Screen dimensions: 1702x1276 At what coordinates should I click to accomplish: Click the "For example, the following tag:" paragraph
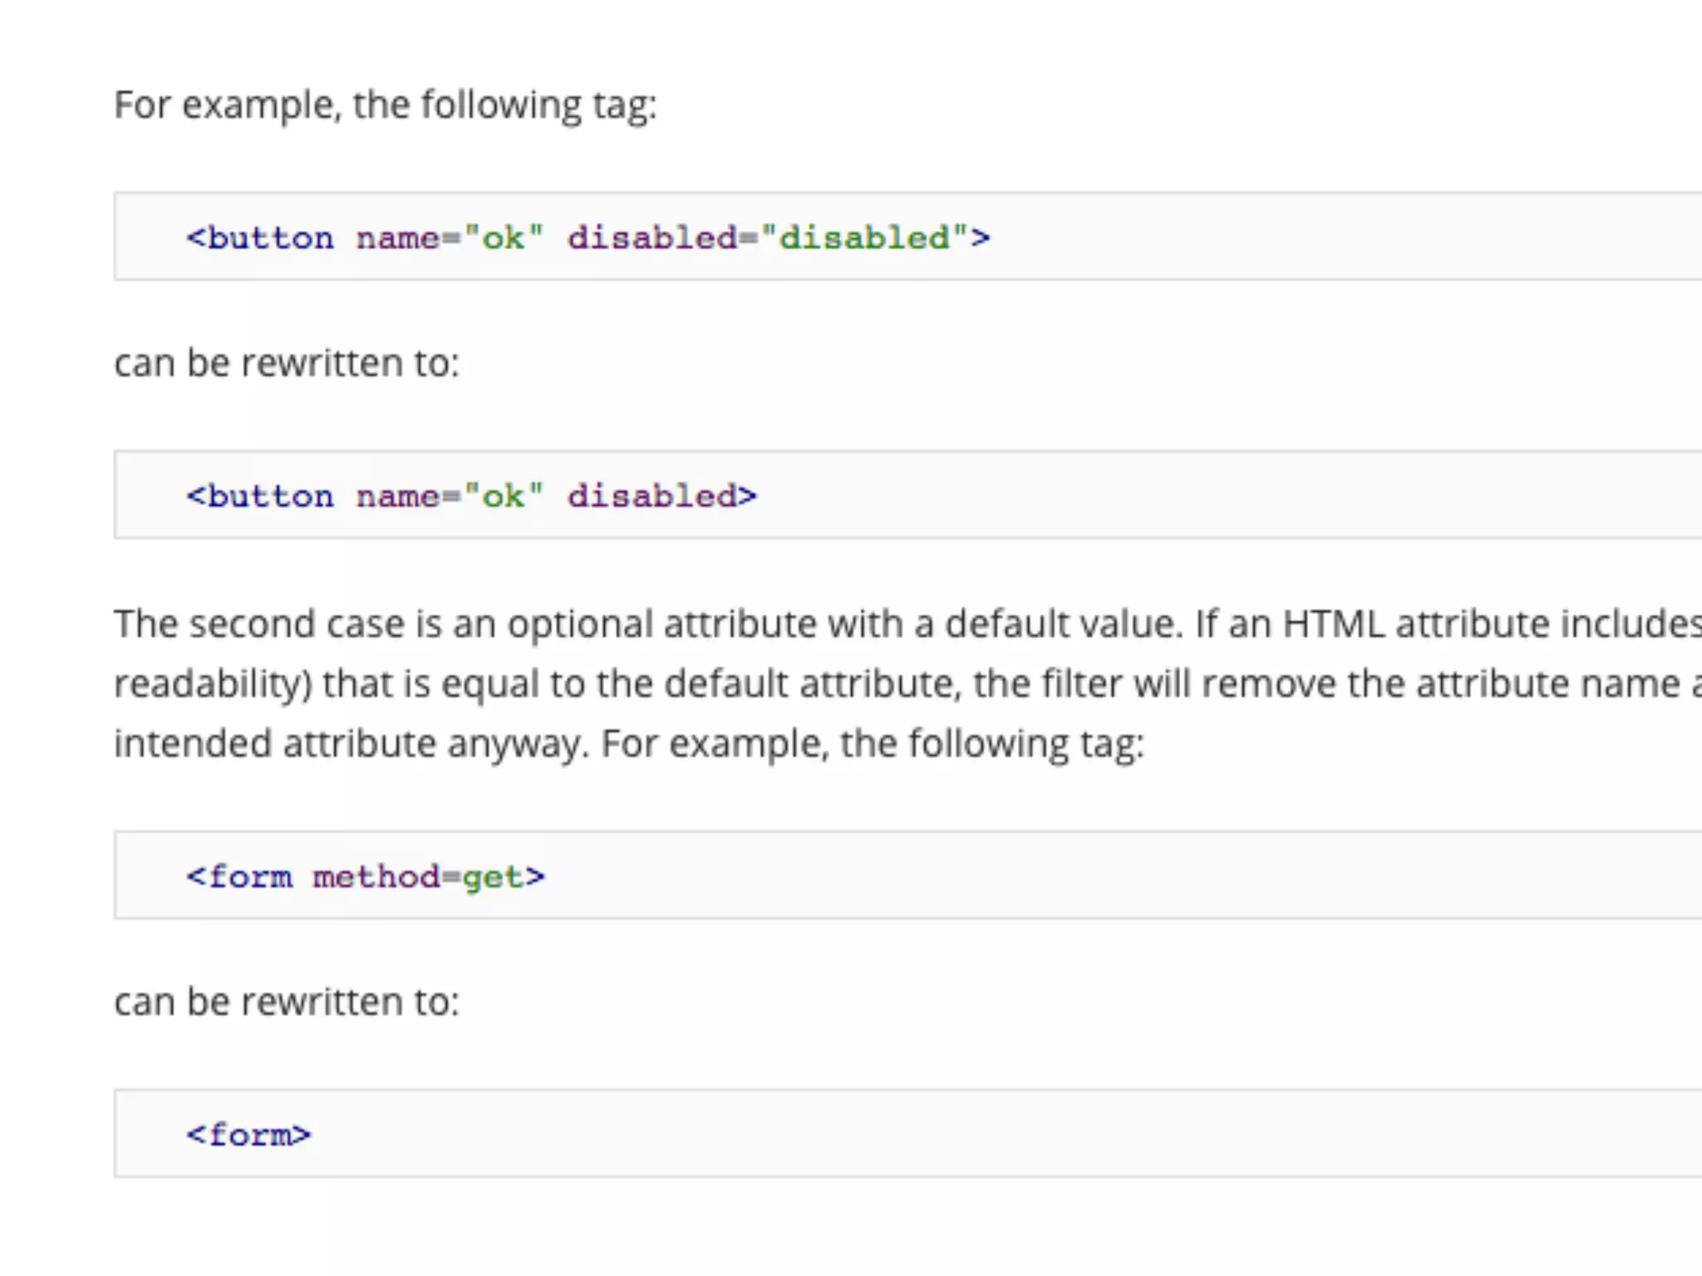point(385,106)
